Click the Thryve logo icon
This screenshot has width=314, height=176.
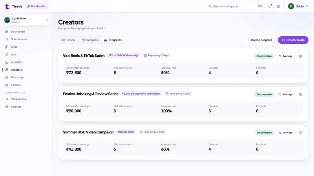pyautogui.click(x=7, y=6)
